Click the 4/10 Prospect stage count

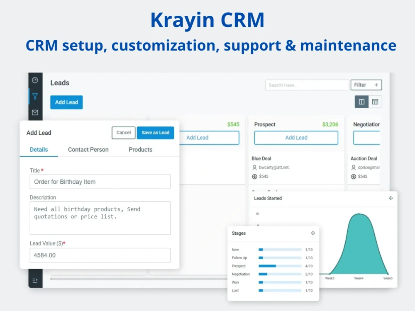point(309,266)
